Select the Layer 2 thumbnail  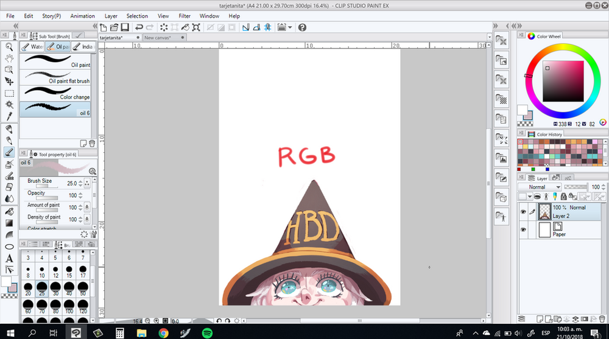(544, 212)
